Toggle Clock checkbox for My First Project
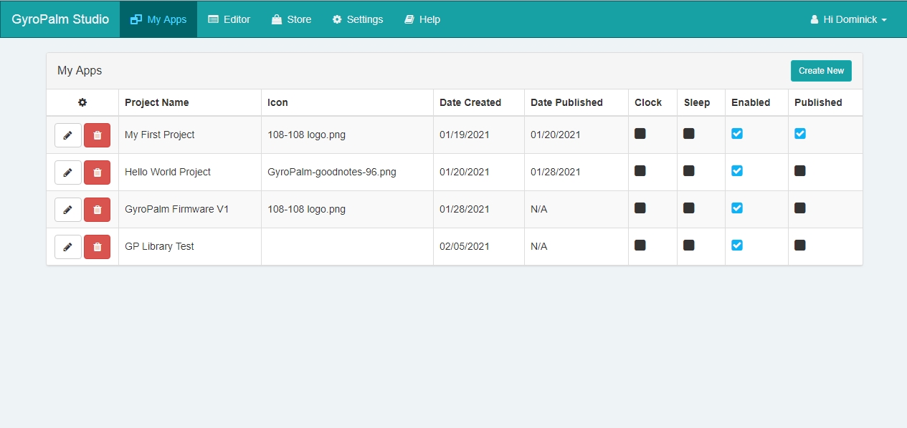The height and width of the screenshot is (428, 907). [640, 133]
